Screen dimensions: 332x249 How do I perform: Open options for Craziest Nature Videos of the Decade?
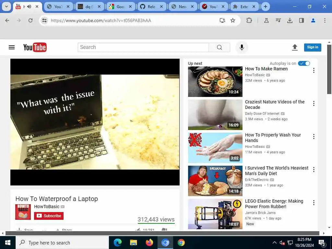tap(314, 103)
